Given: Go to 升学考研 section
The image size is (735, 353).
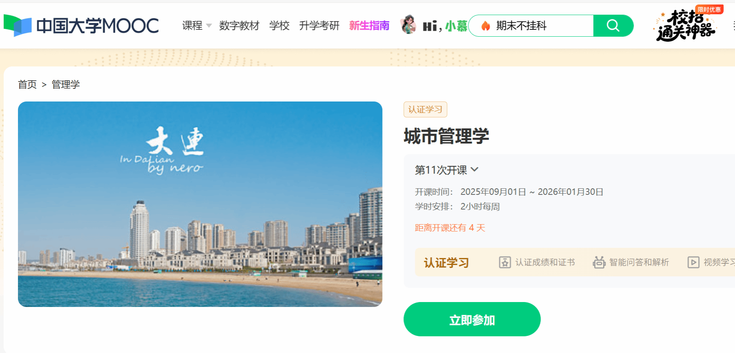Looking at the screenshot, I should (319, 26).
